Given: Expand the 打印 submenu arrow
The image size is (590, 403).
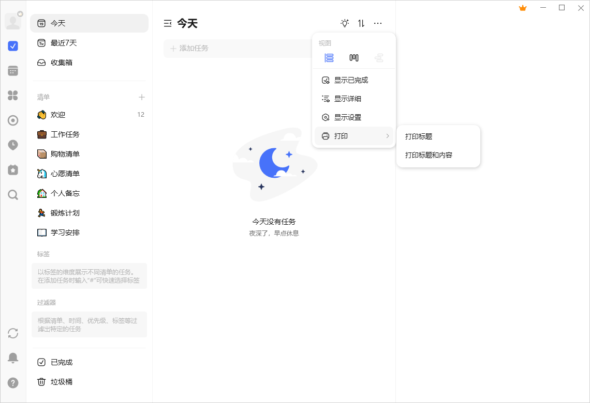Looking at the screenshot, I should click(388, 136).
